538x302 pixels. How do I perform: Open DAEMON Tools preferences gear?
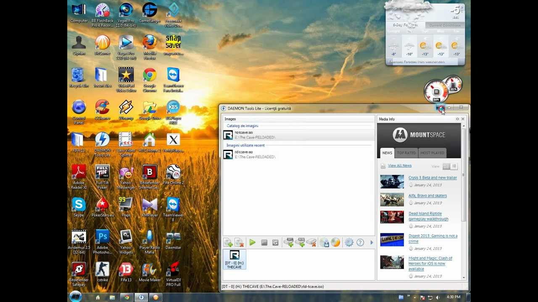coord(349,242)
